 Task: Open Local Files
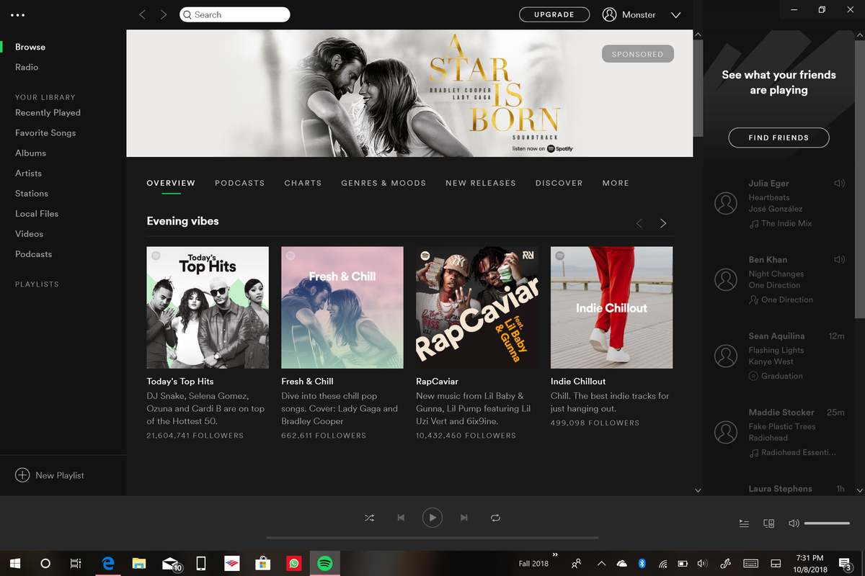pyautogui.click(x=37, y=214)
